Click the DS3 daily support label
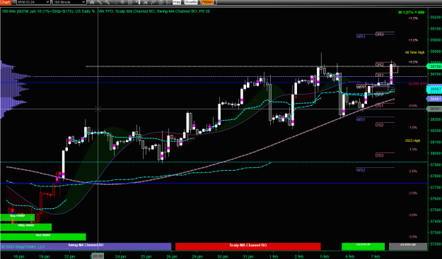The height and width of the screenshot is (259, 442). tap(380, 155)
